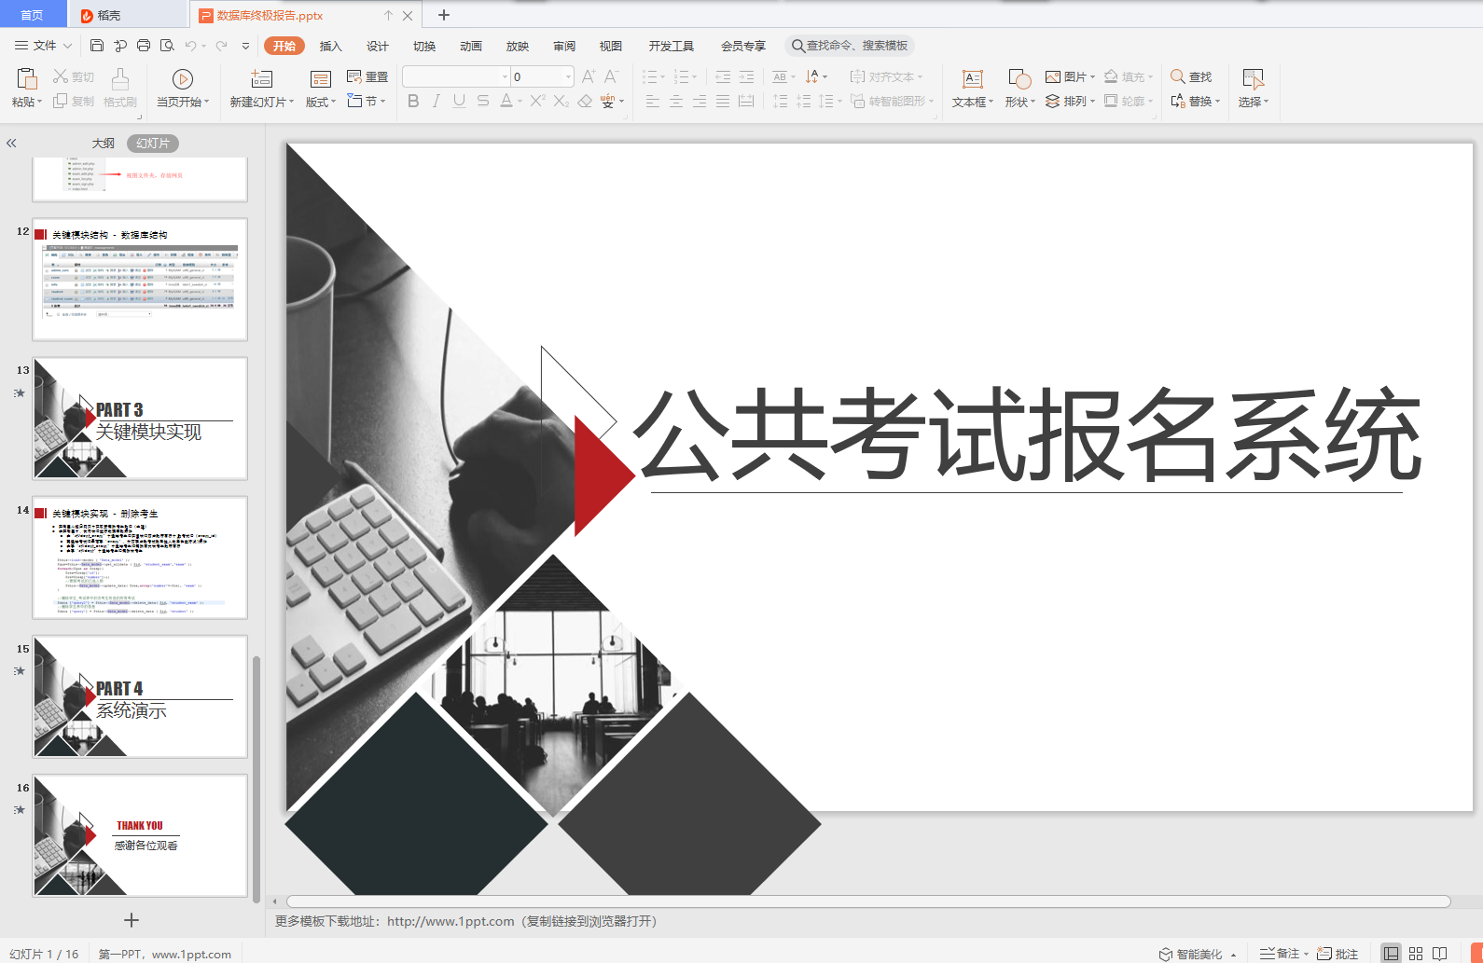
Task: Click the Text Box (文本框) icon
Action: 973,79
